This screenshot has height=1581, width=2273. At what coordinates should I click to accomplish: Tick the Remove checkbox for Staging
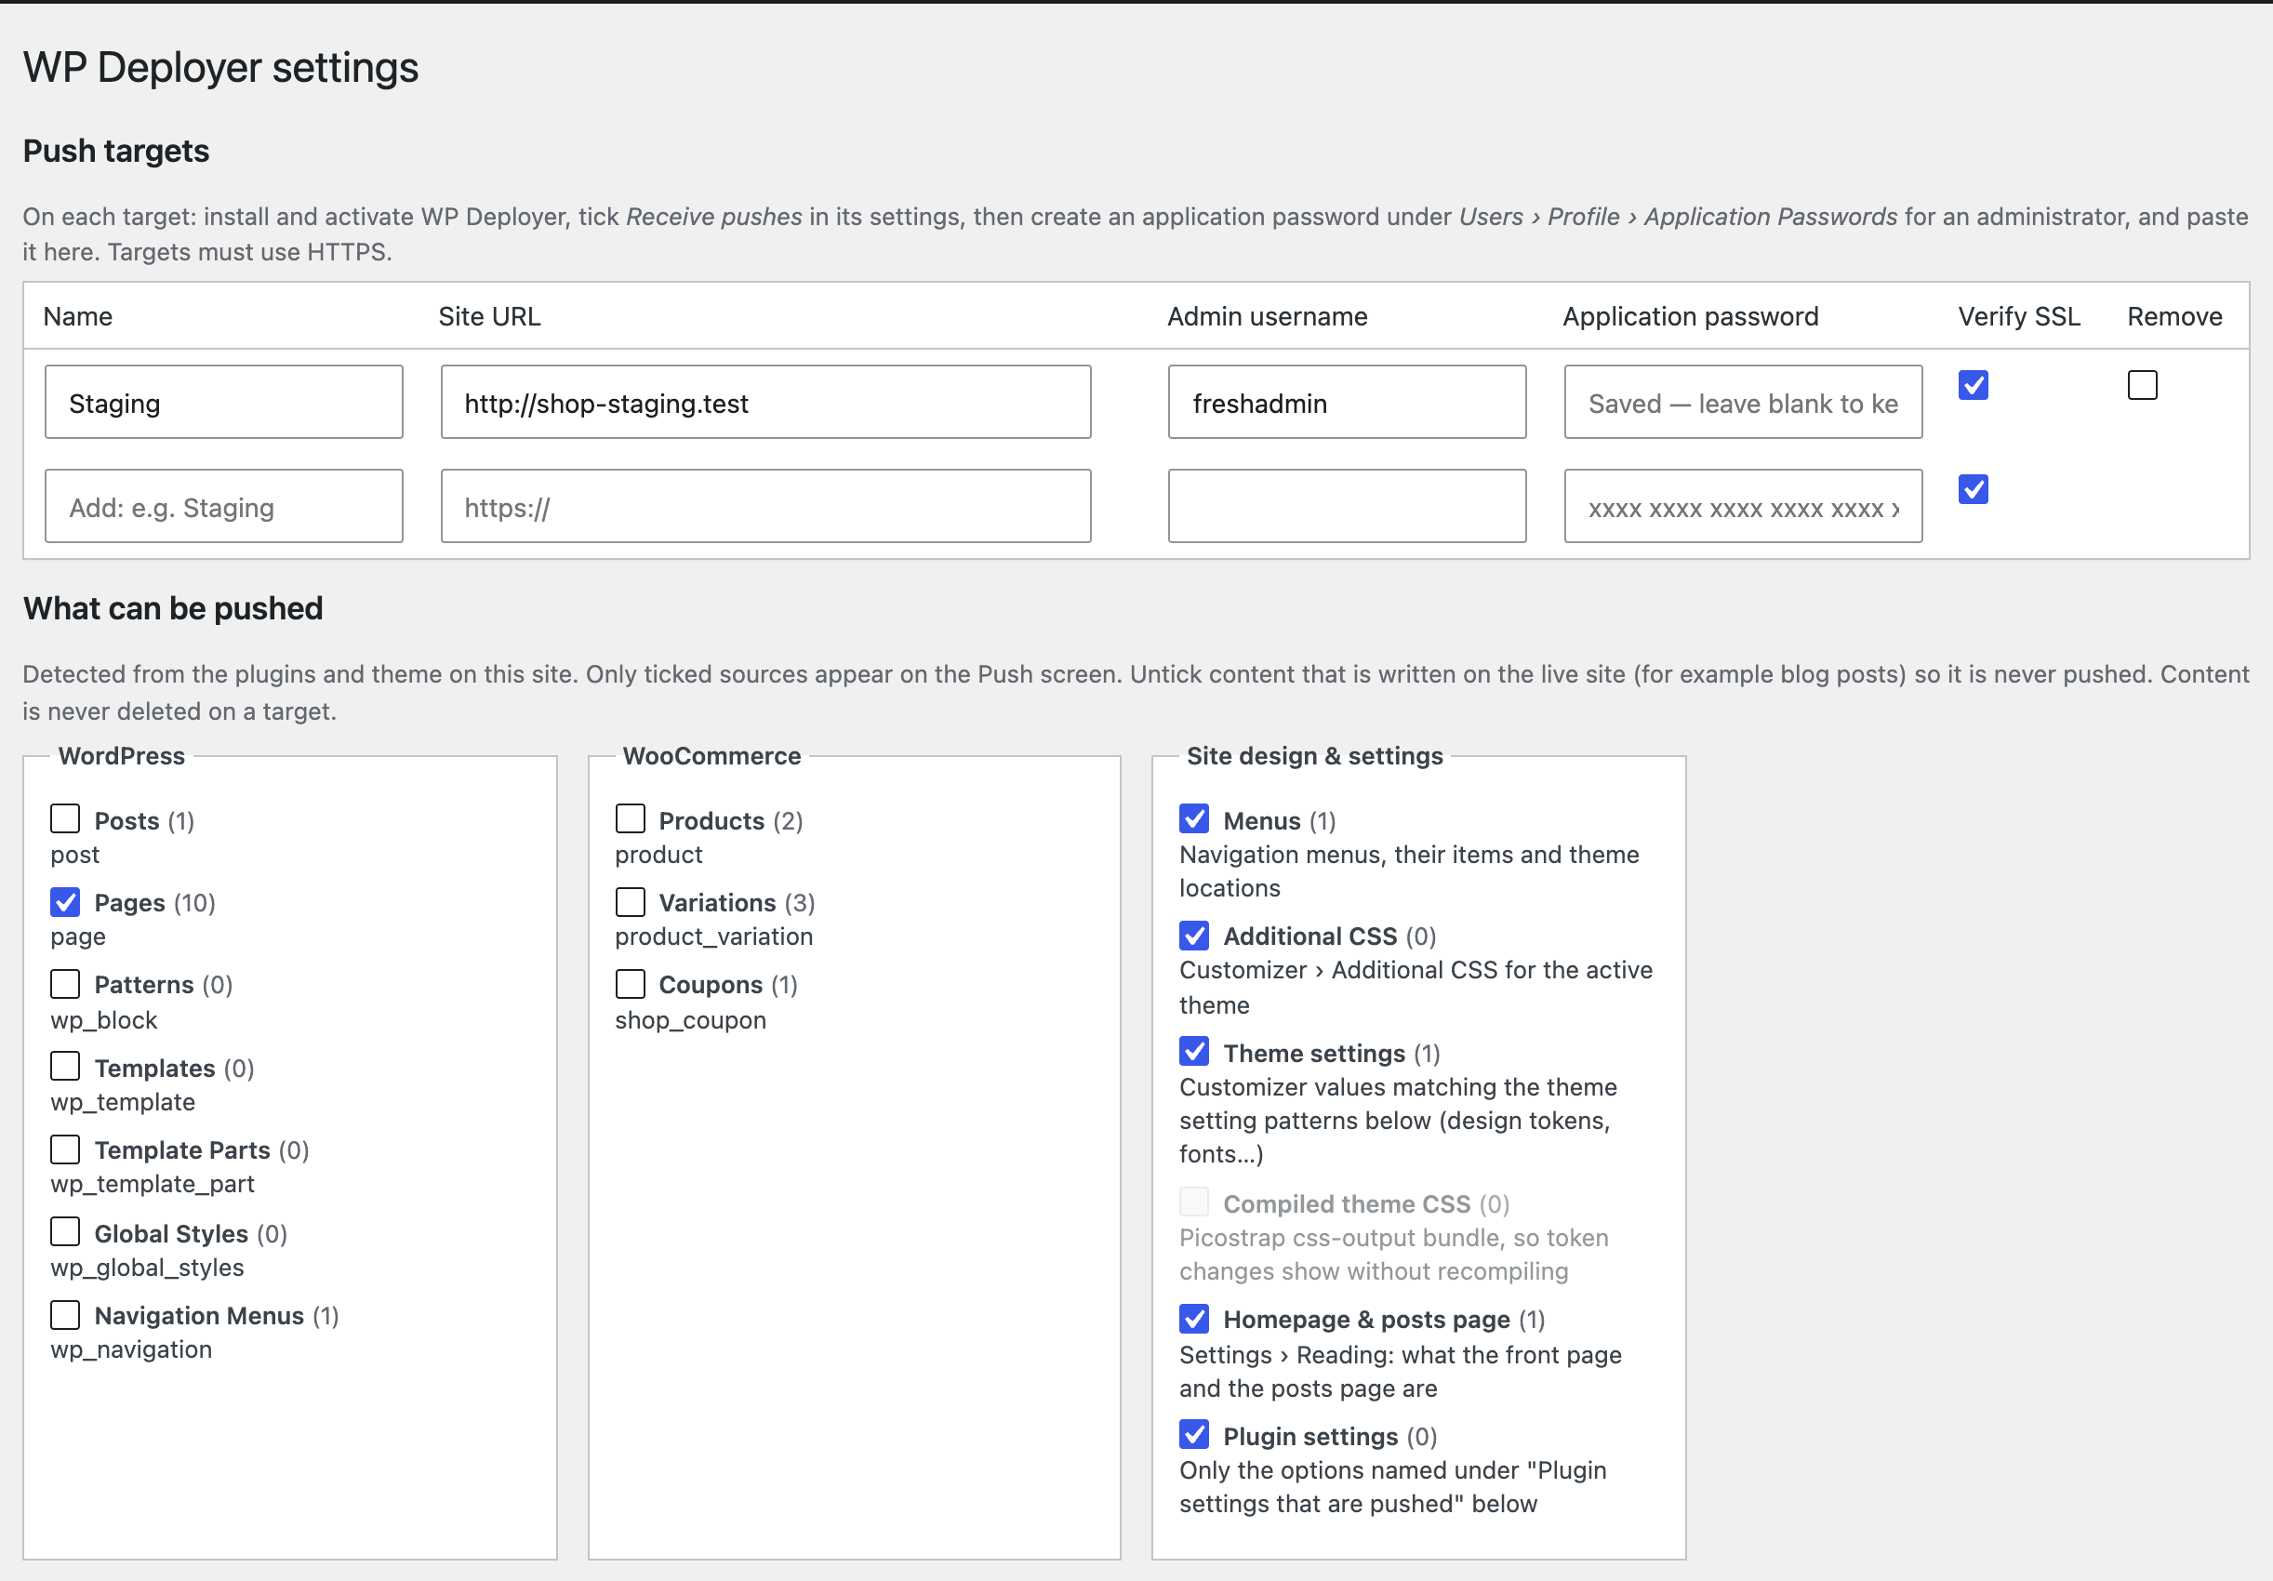tap(2142, 385)
